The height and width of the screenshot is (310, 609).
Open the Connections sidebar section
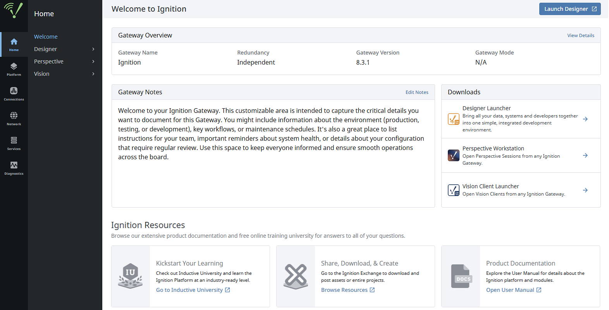14,94
